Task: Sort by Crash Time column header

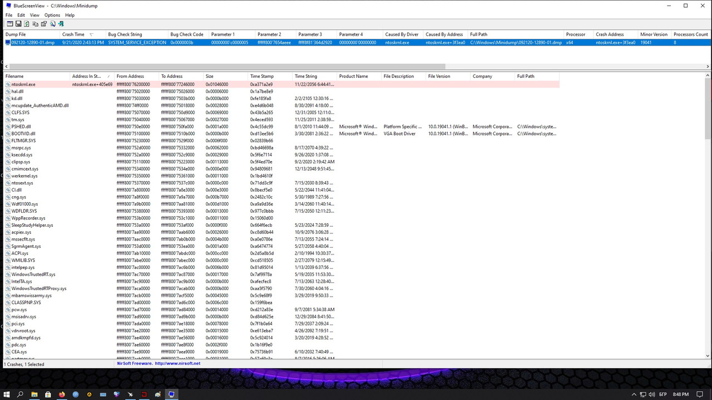Action: [83, 34]
